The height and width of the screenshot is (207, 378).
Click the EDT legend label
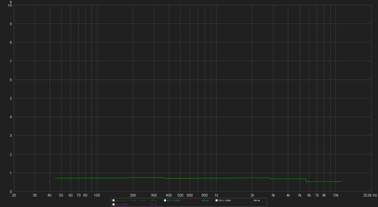coord(173,201)
